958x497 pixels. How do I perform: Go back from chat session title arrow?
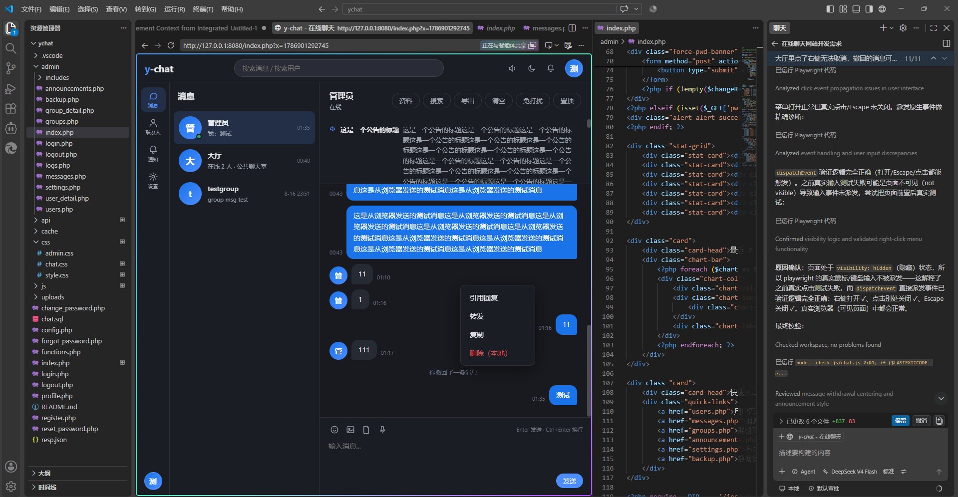(775, 44)
